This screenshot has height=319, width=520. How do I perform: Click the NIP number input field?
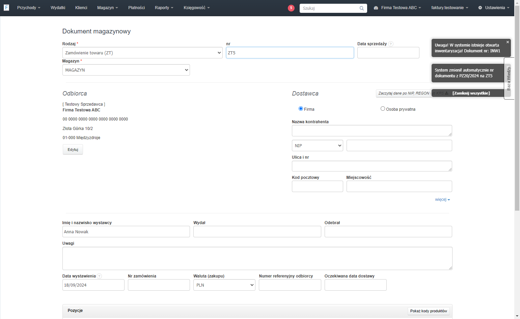coord(399,145)
